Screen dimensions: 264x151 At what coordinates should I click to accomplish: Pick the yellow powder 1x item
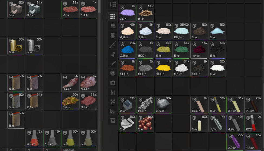tap(163, 68)
